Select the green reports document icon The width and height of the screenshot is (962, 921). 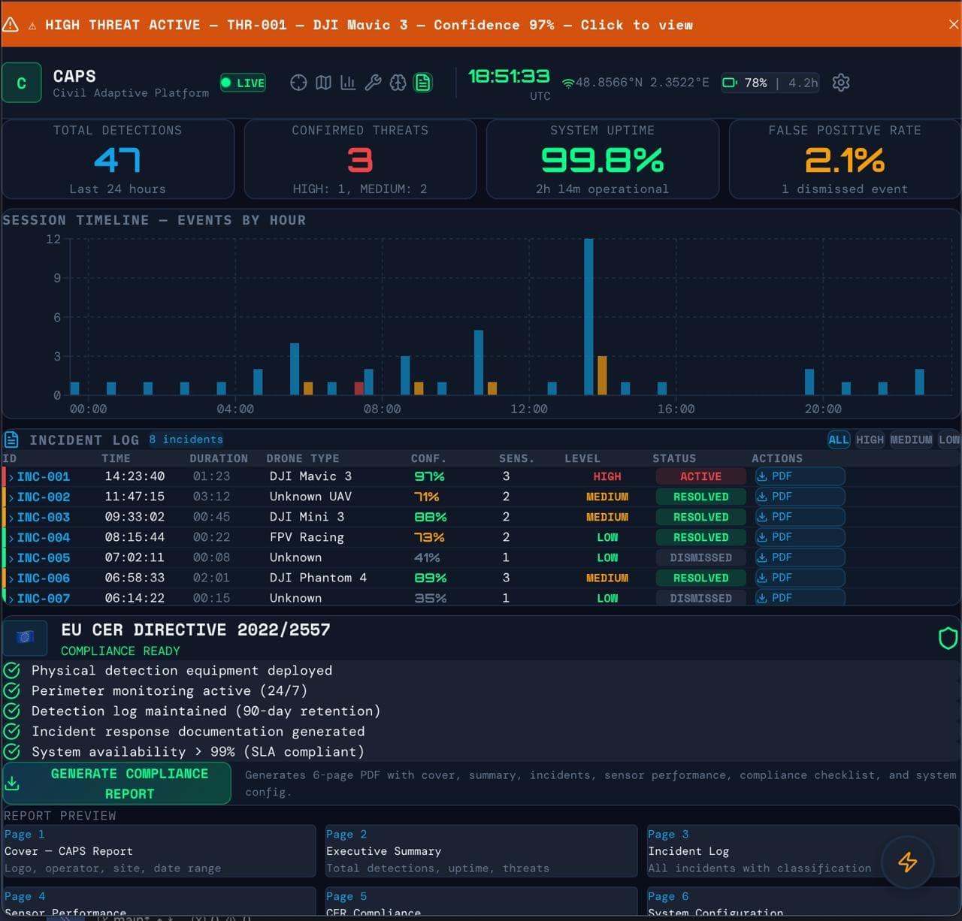tap(422, 83)
